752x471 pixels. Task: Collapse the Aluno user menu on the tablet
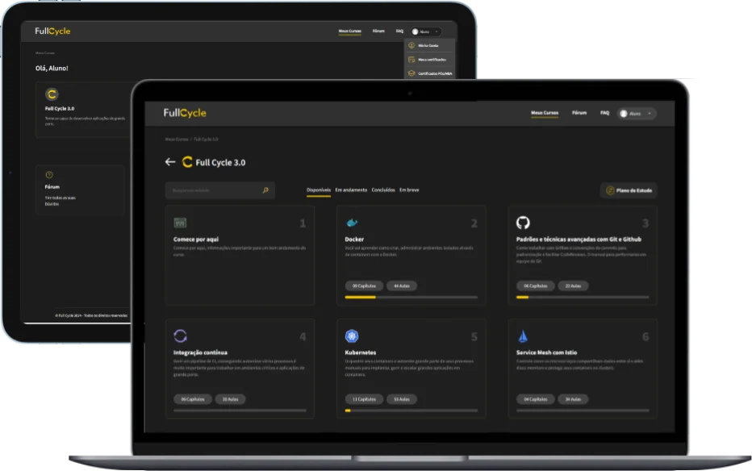426,31
